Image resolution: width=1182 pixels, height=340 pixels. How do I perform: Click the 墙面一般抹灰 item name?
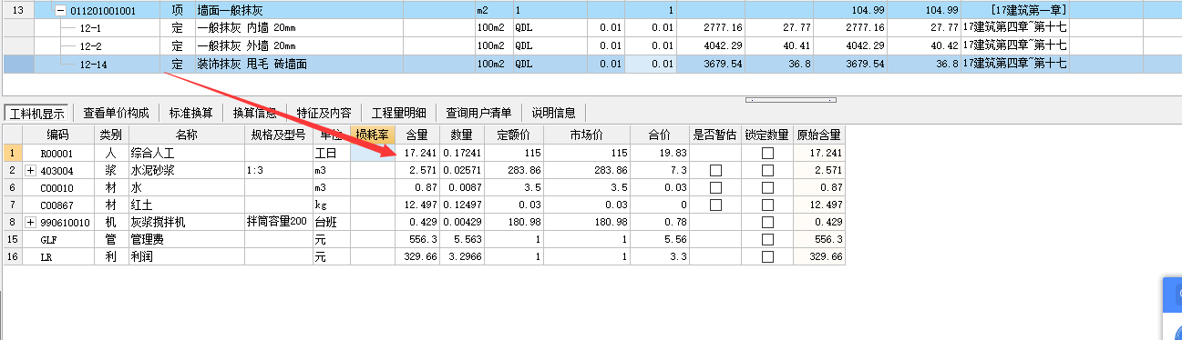click(230, 11)
